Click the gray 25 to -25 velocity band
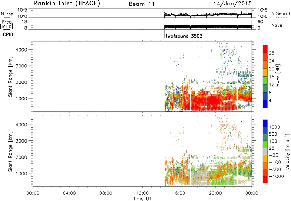Viewport: 291px width, 201px height. (x=265, y=151)
